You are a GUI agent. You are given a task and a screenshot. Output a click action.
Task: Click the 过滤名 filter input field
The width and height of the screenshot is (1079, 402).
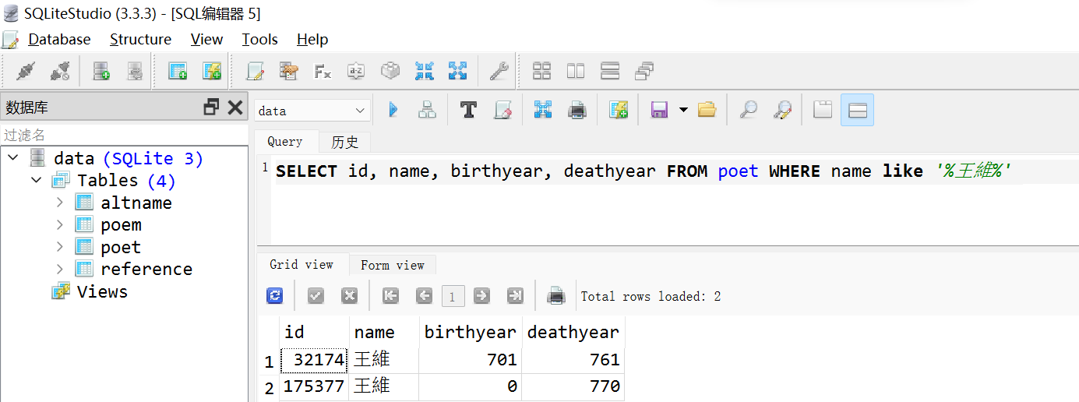point(125,135)
